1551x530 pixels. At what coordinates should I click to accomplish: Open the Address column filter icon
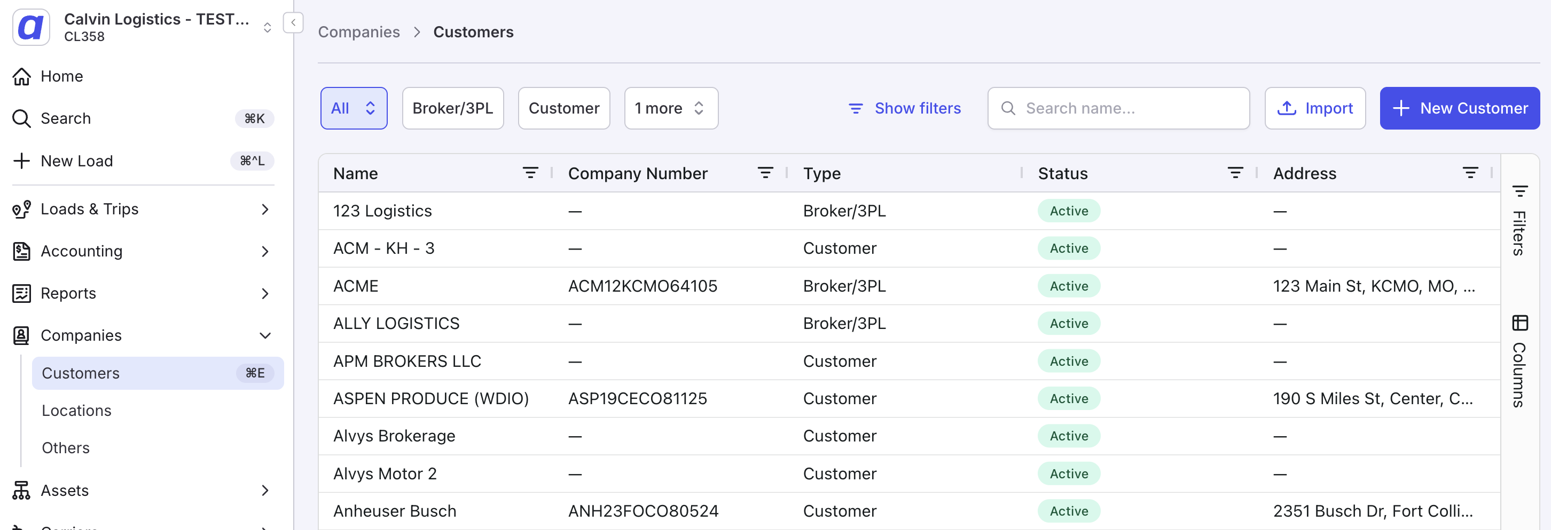point(1470,173)
